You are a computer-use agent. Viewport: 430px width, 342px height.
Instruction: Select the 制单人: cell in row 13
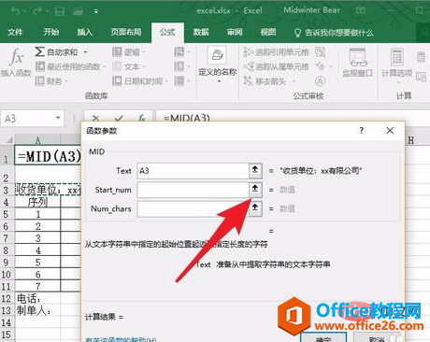(37, 310)
